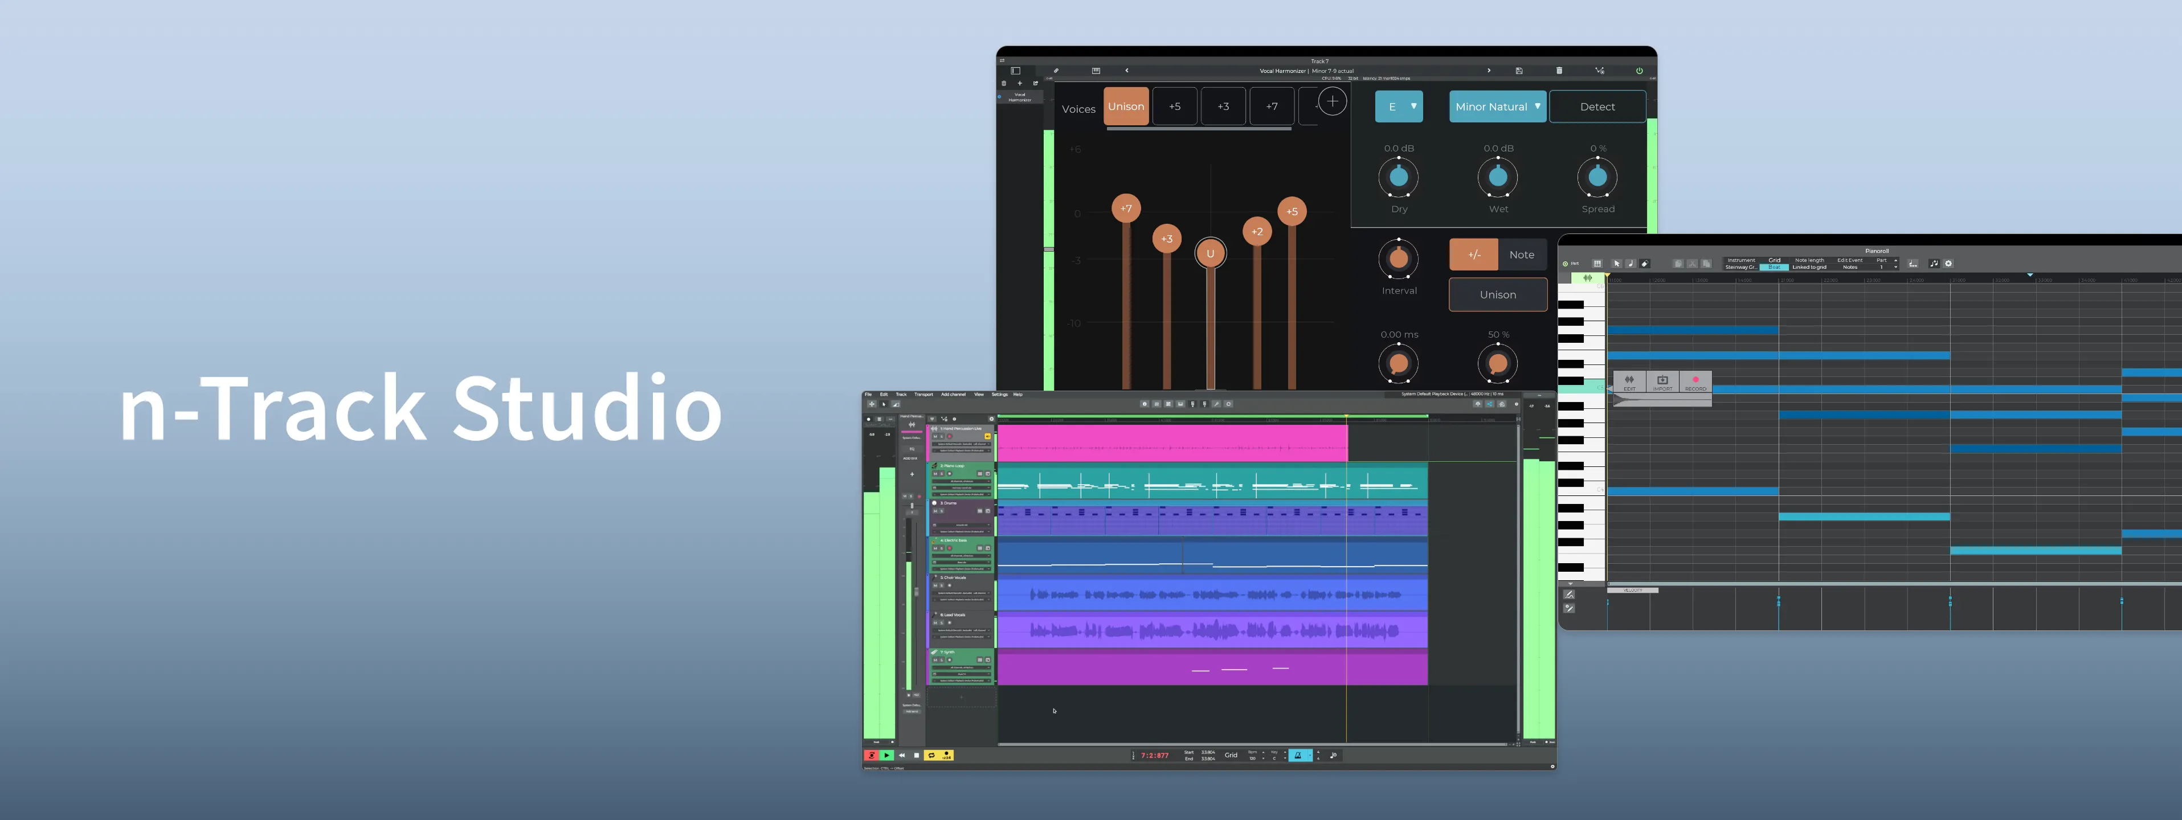The image size is (2182, 820).
Task: Click the U voice fader handle
Action: [x=1211, y=253]
